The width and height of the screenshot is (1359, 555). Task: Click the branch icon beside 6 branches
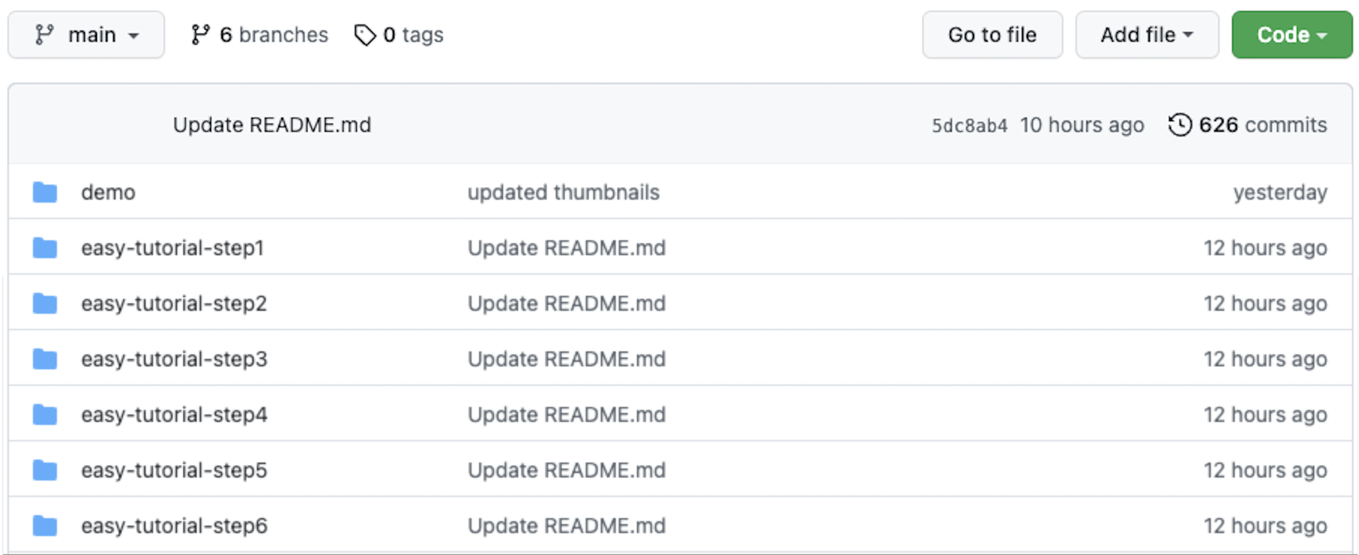(x=201, y=35)
